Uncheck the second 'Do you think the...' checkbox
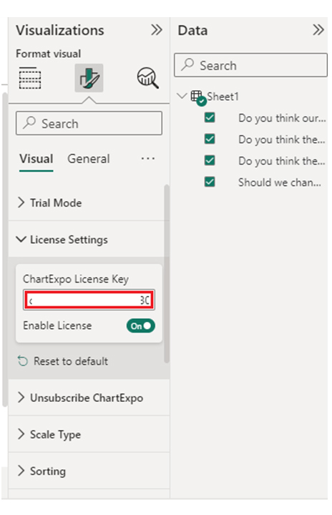 pos(210,160)
